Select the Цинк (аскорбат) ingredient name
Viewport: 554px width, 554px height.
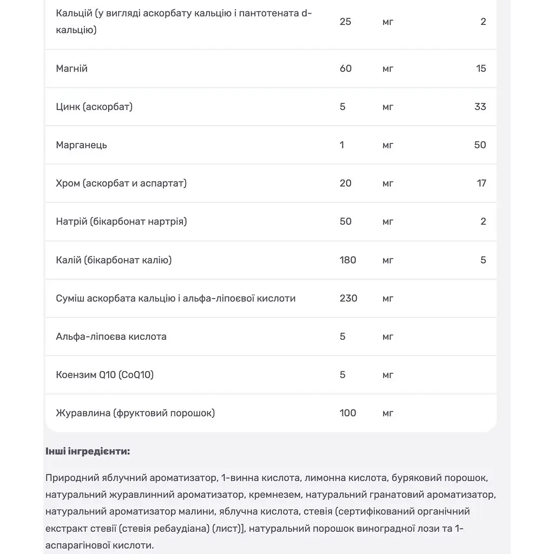pyautogui.click(x=94, y=107)
